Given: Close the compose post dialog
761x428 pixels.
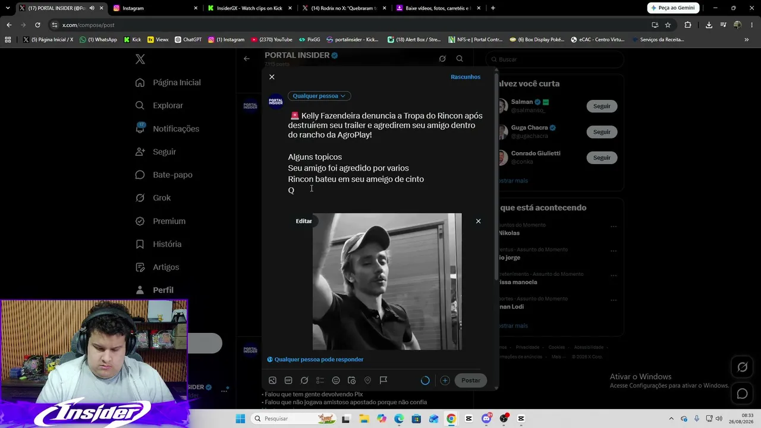Looking at the screenshot, I should click(272, 77).
